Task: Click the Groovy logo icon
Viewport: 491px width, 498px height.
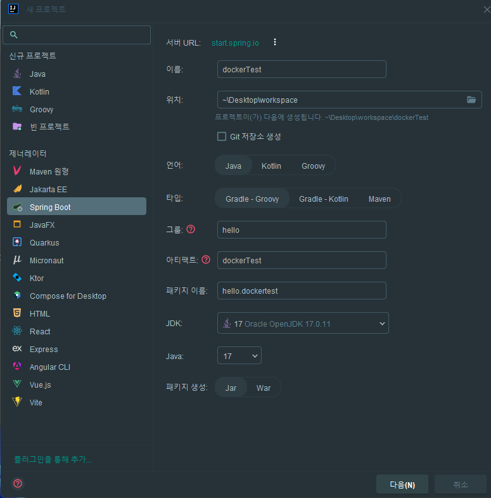Action: click(x=17, y=109)
